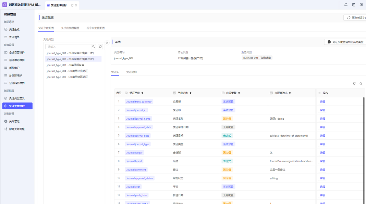Open 会计日历维护 in the sidebar

(x=17, y=52)
